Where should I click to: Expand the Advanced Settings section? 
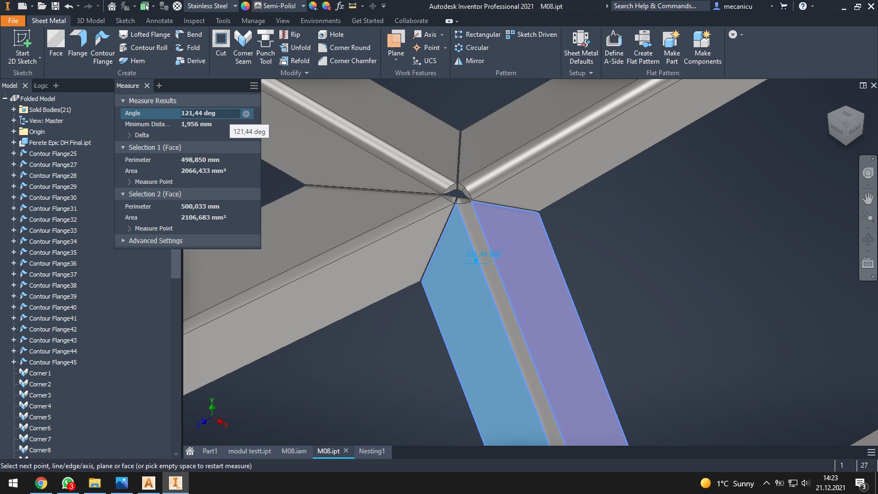(123, 241)
